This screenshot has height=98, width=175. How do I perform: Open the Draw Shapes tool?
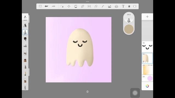tap(96, 6)
